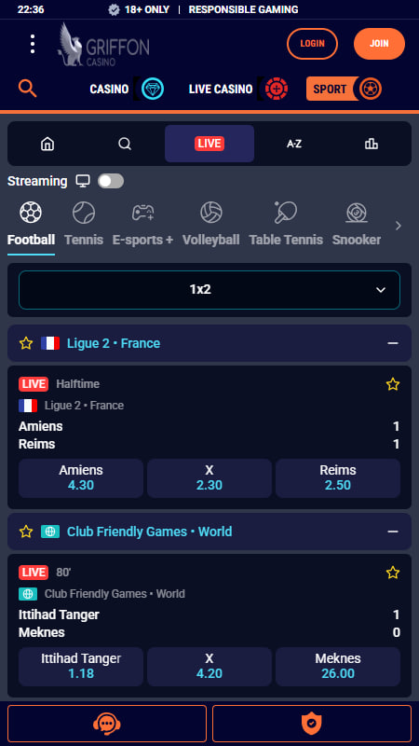
Task: Collapse the Club Friendly Games section
Action: 392,532
